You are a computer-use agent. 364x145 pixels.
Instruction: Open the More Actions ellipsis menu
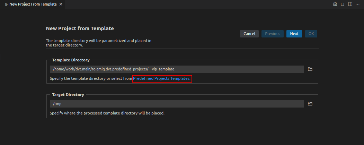(x=358, y=5)
